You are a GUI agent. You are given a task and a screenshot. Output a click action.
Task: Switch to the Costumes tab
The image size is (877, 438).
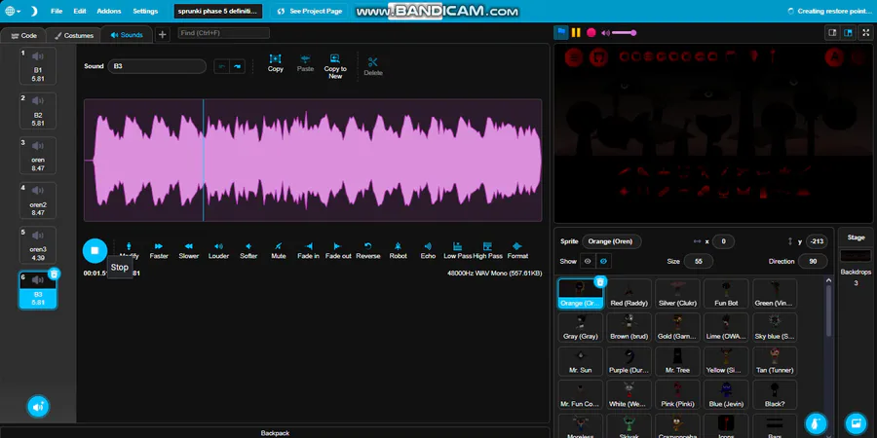click(74, 35)
